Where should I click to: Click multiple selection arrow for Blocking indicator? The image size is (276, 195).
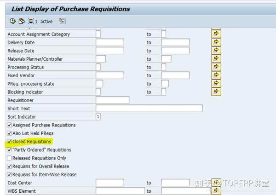click(x=216, y=92)
